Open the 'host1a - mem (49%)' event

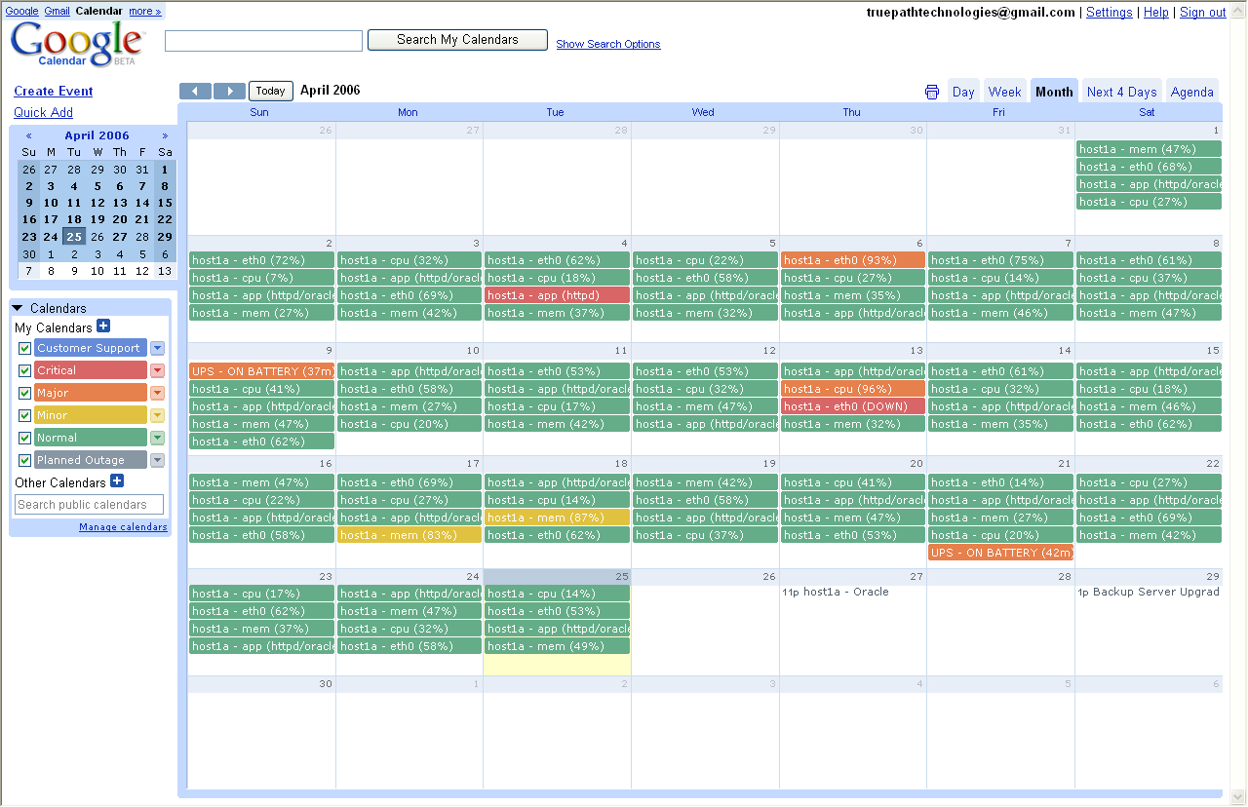click(557, 646)
